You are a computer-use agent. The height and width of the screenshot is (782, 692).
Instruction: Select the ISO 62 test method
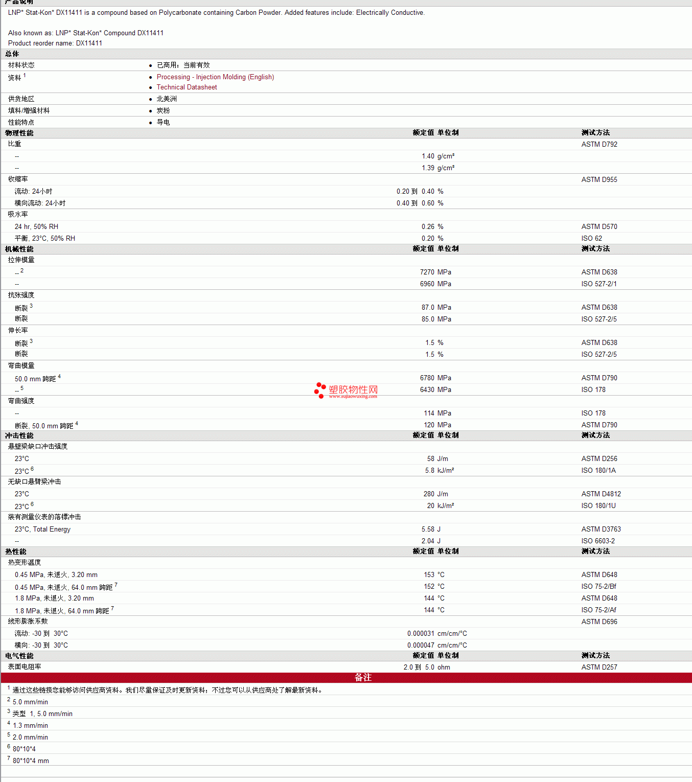[x=592, y=239]
